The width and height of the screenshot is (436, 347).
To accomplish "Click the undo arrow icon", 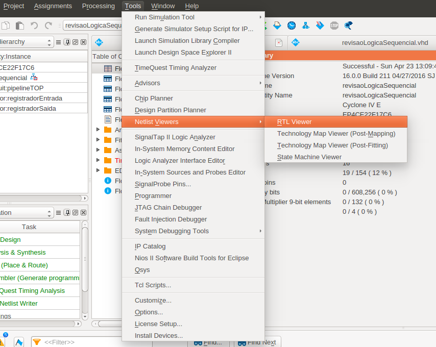I will pos(34,26).
